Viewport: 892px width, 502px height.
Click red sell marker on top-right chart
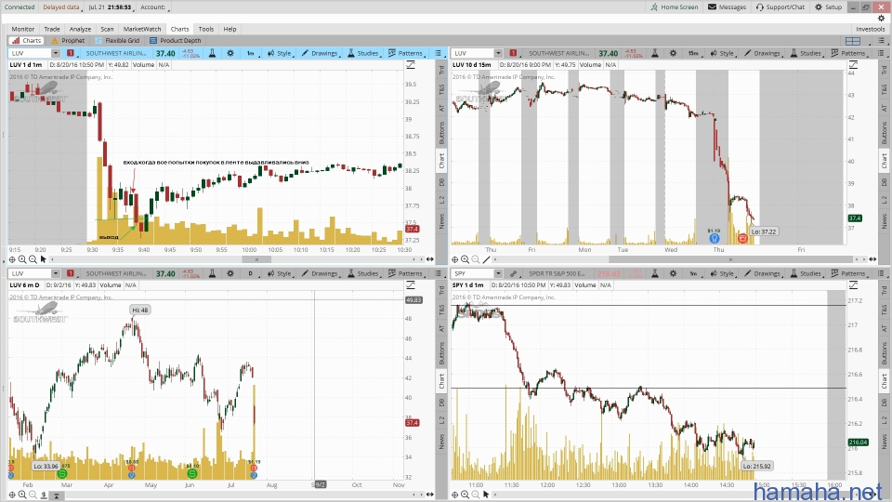click(x=742, y=239)
